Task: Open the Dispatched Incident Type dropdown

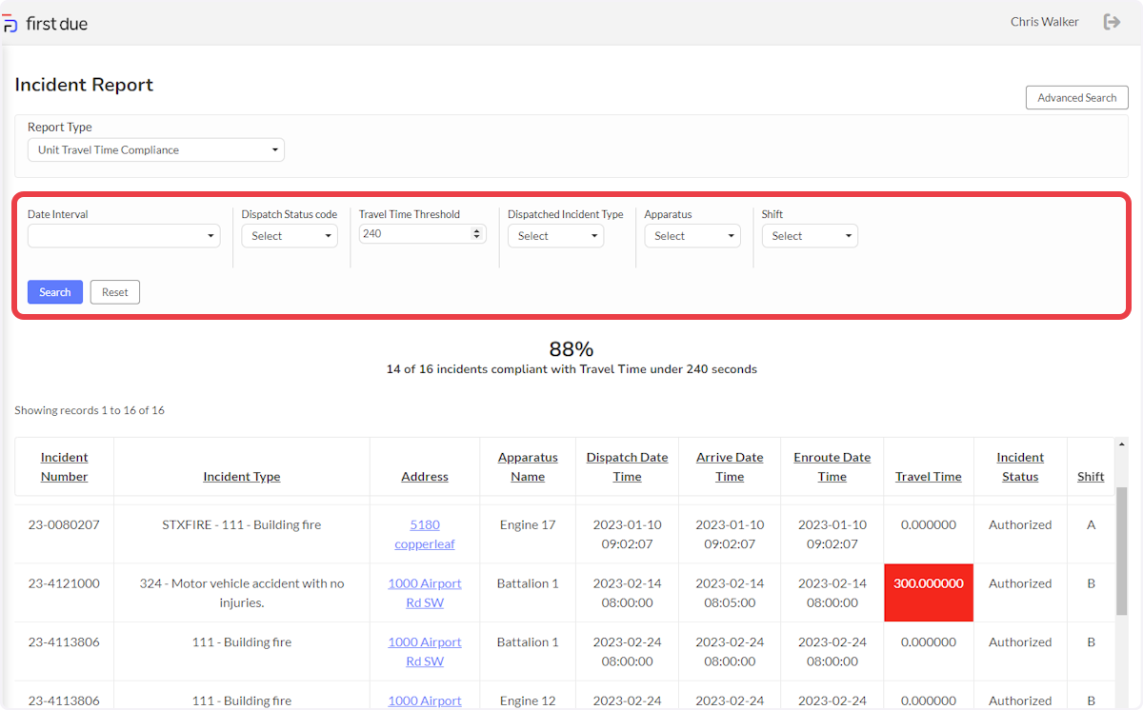Action: click(555, 236)
